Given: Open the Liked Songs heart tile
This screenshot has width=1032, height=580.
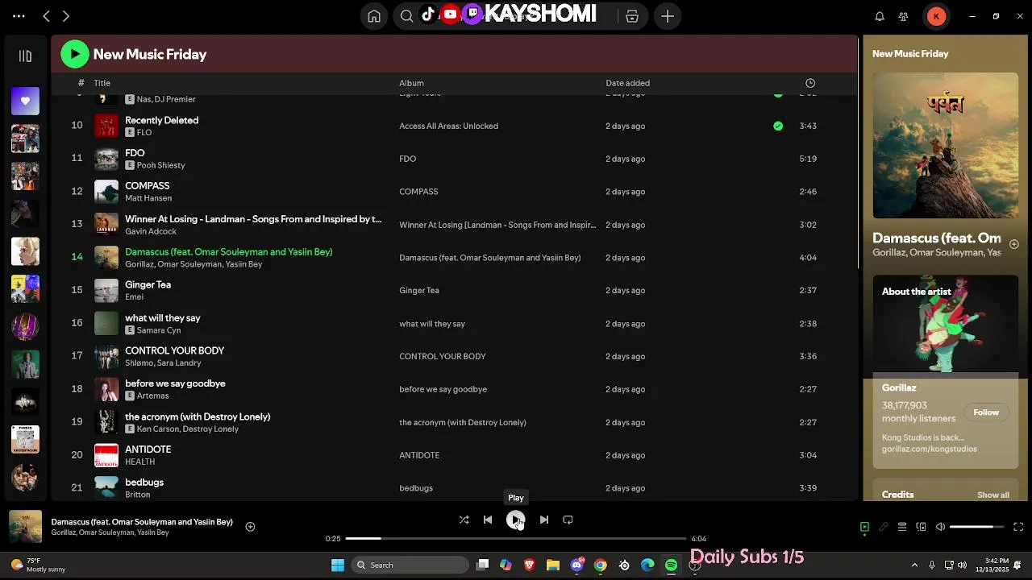Looking at the screenshot, I should pyautogui.click(x=25, y=101).
